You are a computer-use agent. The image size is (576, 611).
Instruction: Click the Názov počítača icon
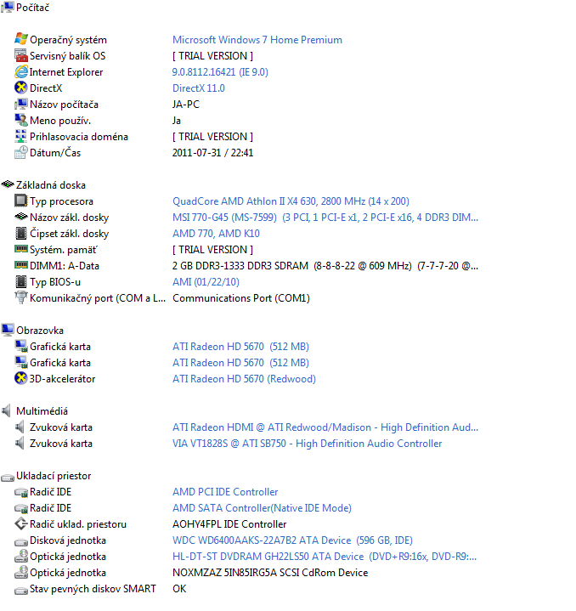click(x=21, y=104)
